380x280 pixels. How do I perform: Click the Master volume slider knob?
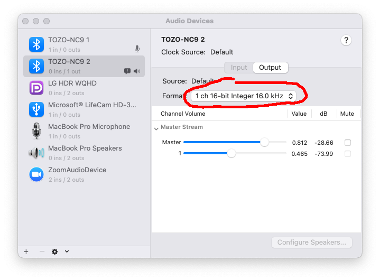click(264, 143)
